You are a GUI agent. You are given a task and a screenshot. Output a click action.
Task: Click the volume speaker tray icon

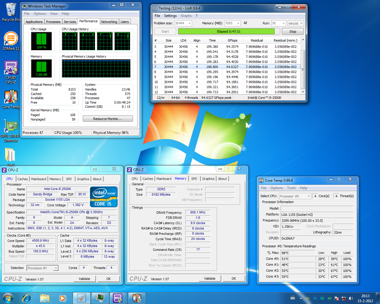tap(351, 298)
